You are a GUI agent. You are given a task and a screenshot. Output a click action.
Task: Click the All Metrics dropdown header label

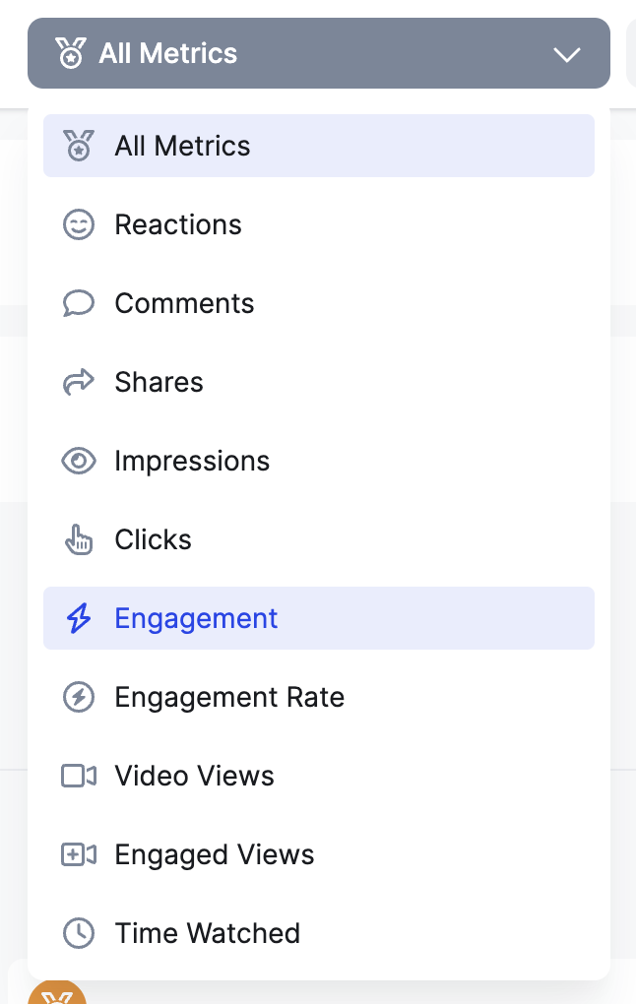pyautogui.click(x=168, y=53)
